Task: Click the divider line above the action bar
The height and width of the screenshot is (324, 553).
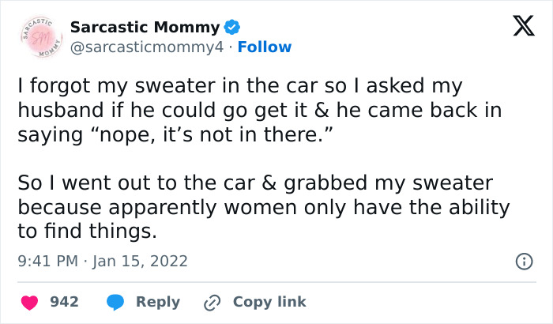Action: pos(276,281)
